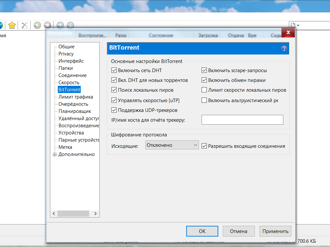
Task: Toggle the 'Включить сеть DHT' checkbox
Action: [x=114, y=70]
